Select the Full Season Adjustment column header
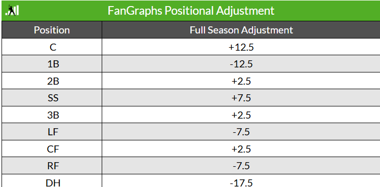 click(x=241, y=30)
